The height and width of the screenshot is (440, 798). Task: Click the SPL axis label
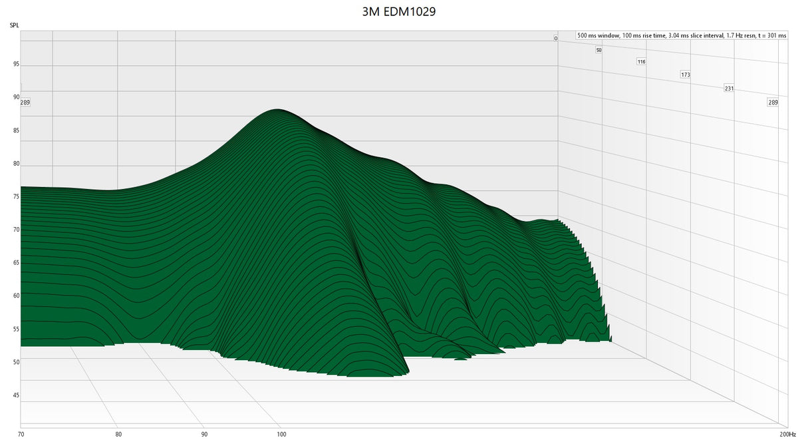tap(13, 24)
